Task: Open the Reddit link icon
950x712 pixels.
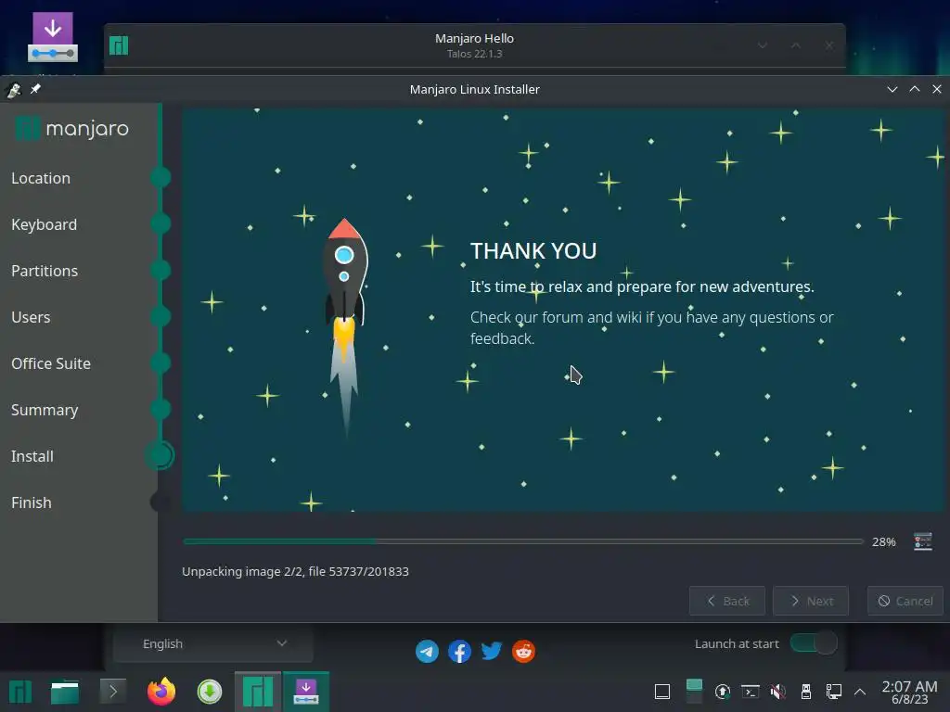Action: click(x=523, y=652)
